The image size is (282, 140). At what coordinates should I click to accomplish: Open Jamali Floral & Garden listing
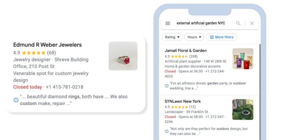coord(186,51)
